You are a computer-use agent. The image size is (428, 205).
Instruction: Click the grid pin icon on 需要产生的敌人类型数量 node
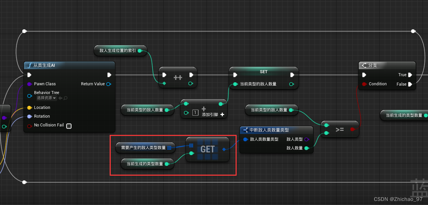pos(169,148)
